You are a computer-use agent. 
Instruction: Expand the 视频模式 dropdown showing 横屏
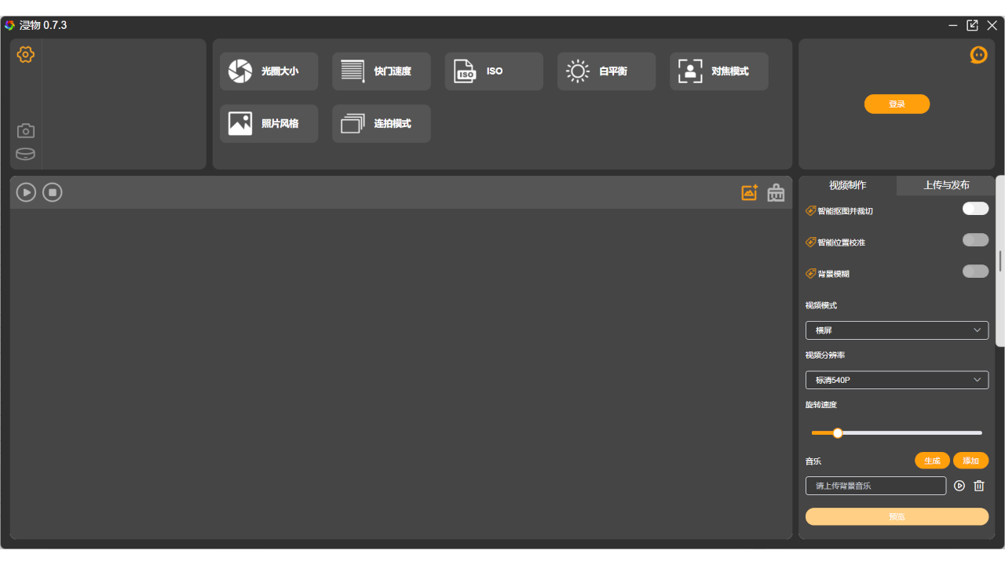897,330
